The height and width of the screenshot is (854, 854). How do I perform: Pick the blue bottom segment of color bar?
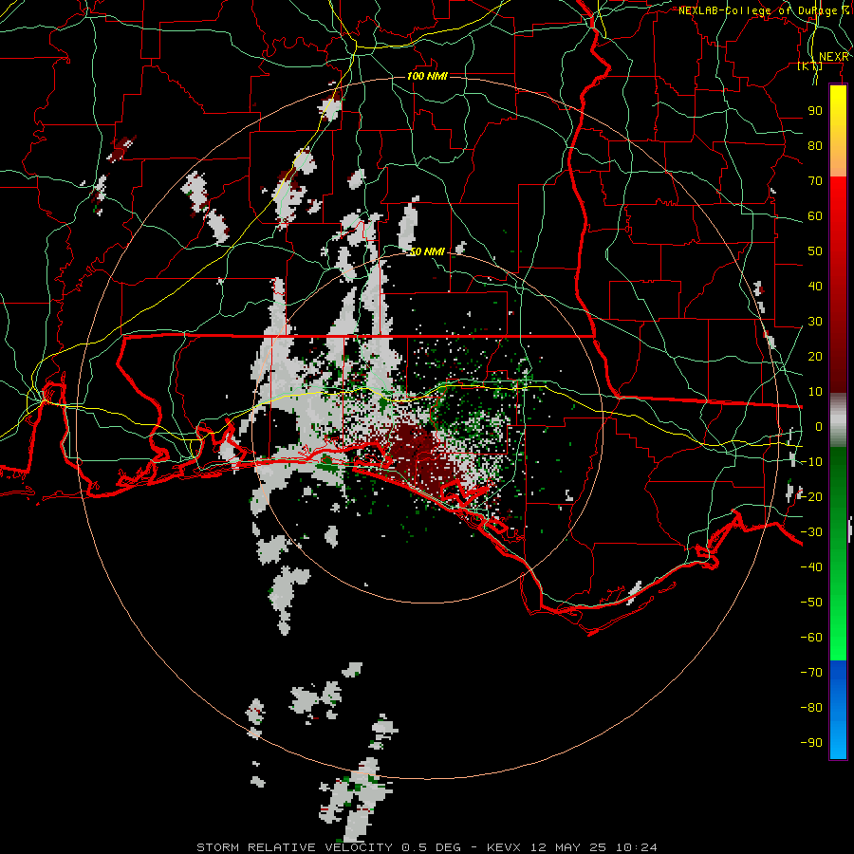[x=838, y=710]
